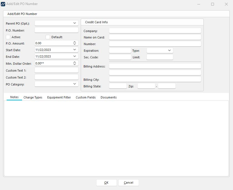Click the End Date 11/22/2023 value
The height and width of the screenshot is (190, 233).
pyautogui.click(x=43, y=56)
